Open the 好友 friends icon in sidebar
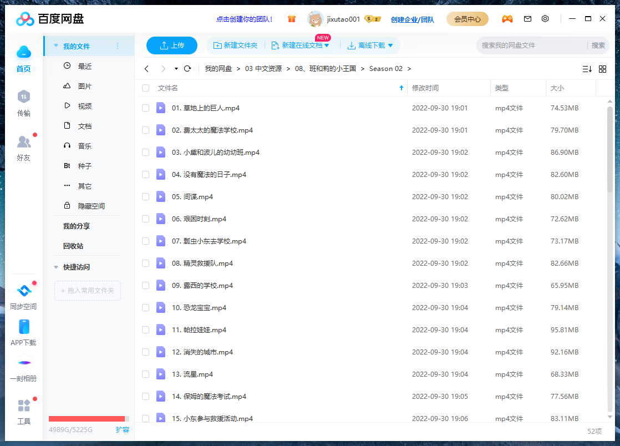The image size is (620, 446). click(x=23, y=142)
